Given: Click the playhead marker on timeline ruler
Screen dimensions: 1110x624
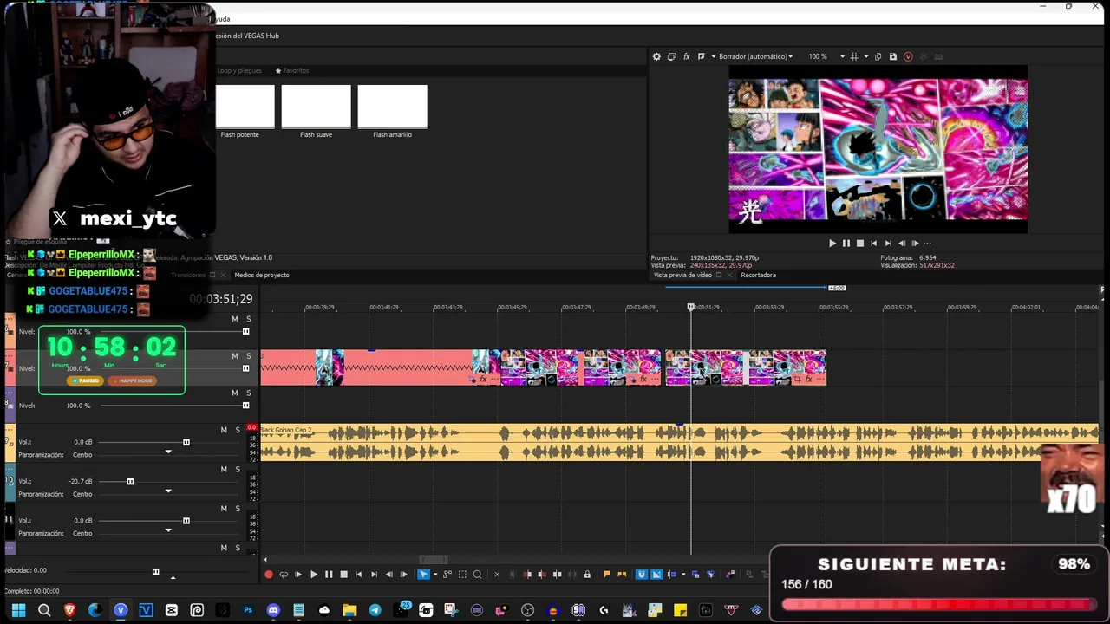Looking at the screenshot, I should click(x=691, y=307).
